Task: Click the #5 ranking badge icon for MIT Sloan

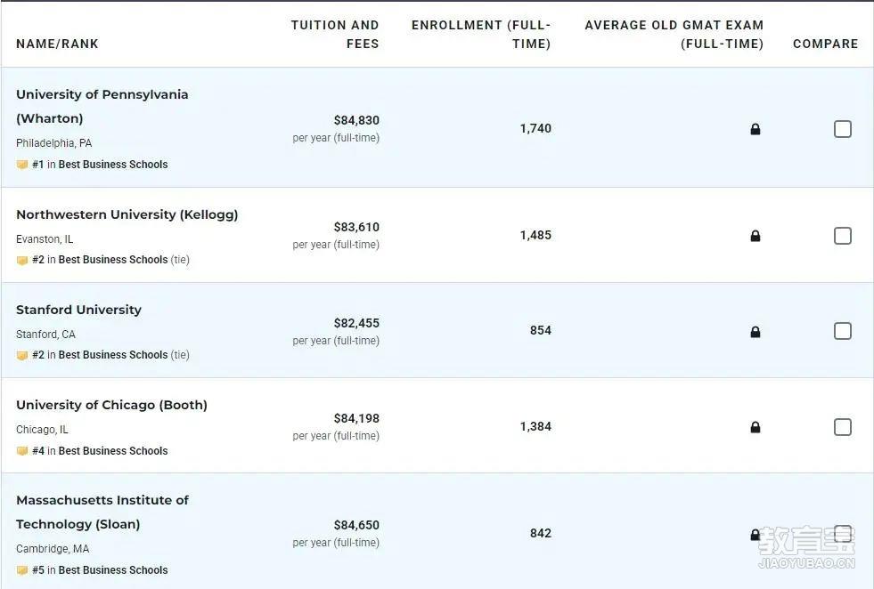Action: (x=22, y=570)
